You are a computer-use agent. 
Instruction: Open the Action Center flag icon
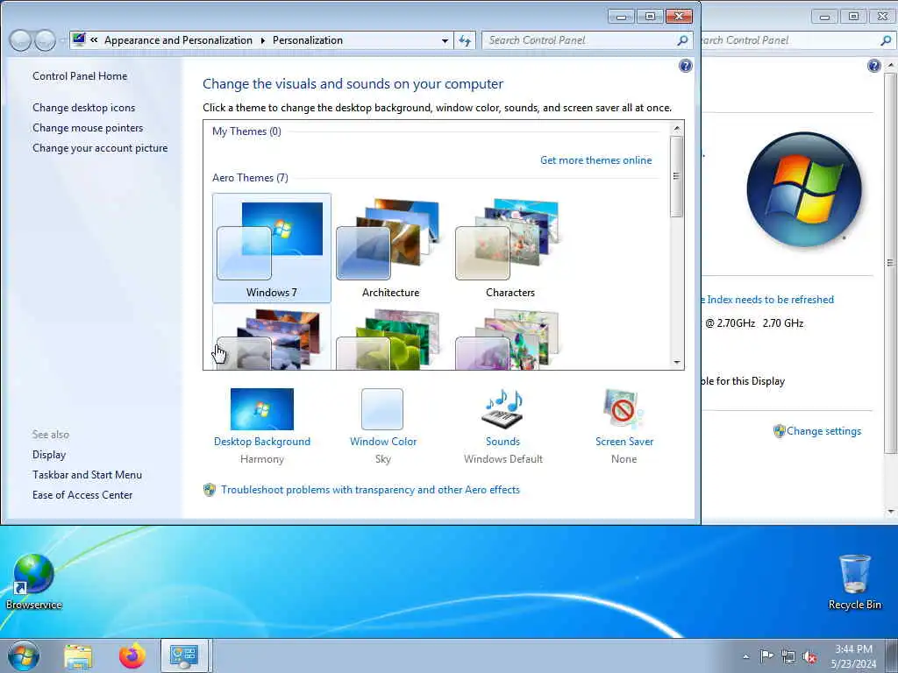(766, 656)
